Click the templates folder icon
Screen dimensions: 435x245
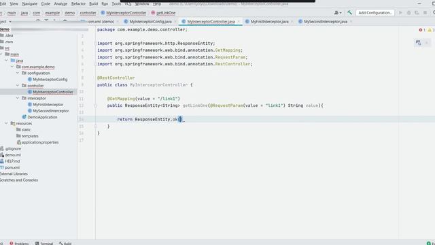(x=18, y=136)
